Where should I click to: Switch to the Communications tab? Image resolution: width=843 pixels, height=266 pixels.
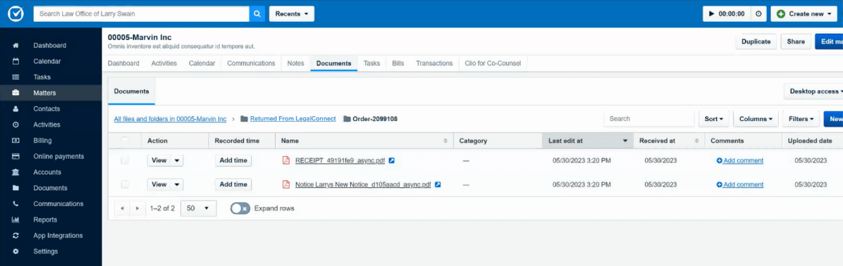[251, 63]
